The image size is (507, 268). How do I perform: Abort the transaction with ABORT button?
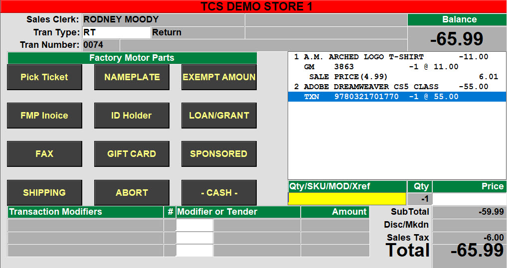coord(132,192)
